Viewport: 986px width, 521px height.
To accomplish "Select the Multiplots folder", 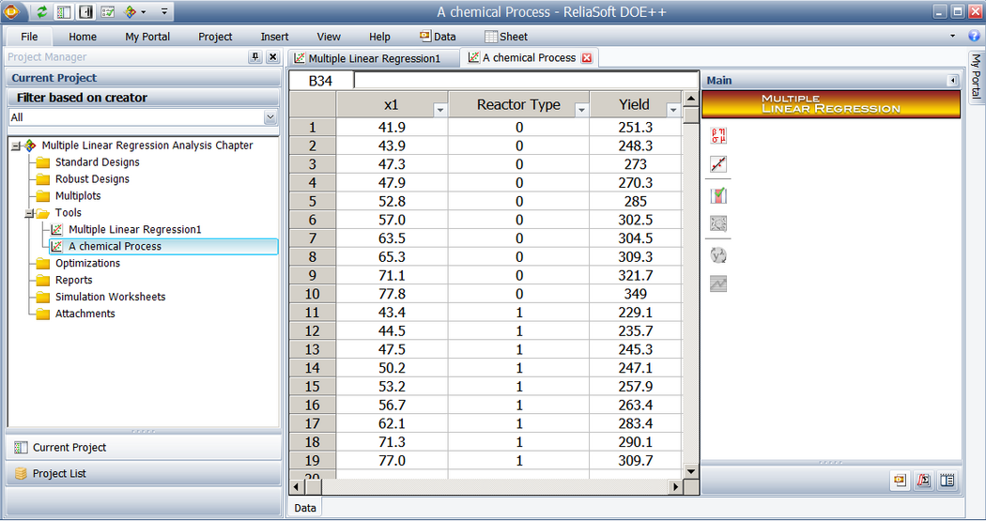I will click(78, 196).
